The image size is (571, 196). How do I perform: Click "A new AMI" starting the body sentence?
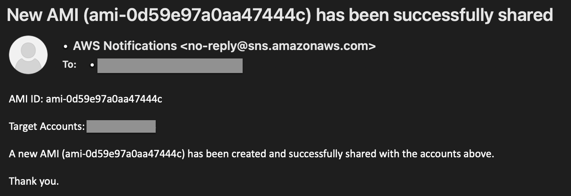tap(34, 154)
